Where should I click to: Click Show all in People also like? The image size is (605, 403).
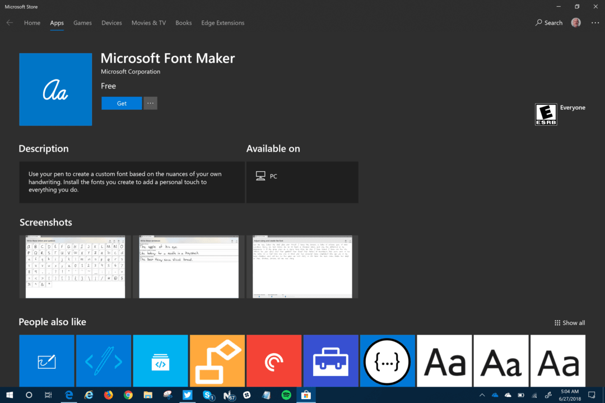(570, 322)
